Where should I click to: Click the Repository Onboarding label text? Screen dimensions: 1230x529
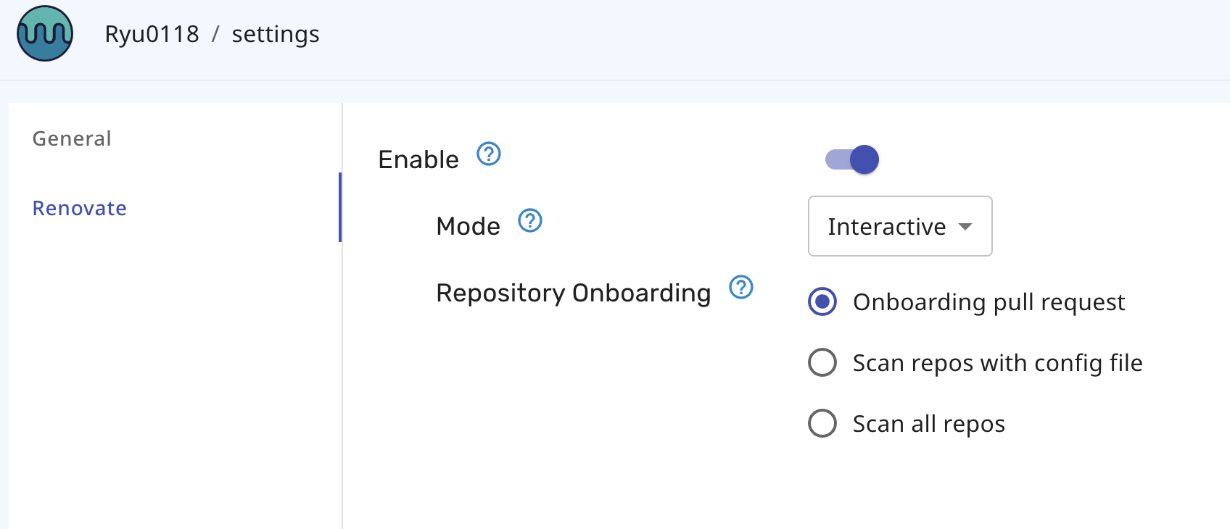[573, 293]
